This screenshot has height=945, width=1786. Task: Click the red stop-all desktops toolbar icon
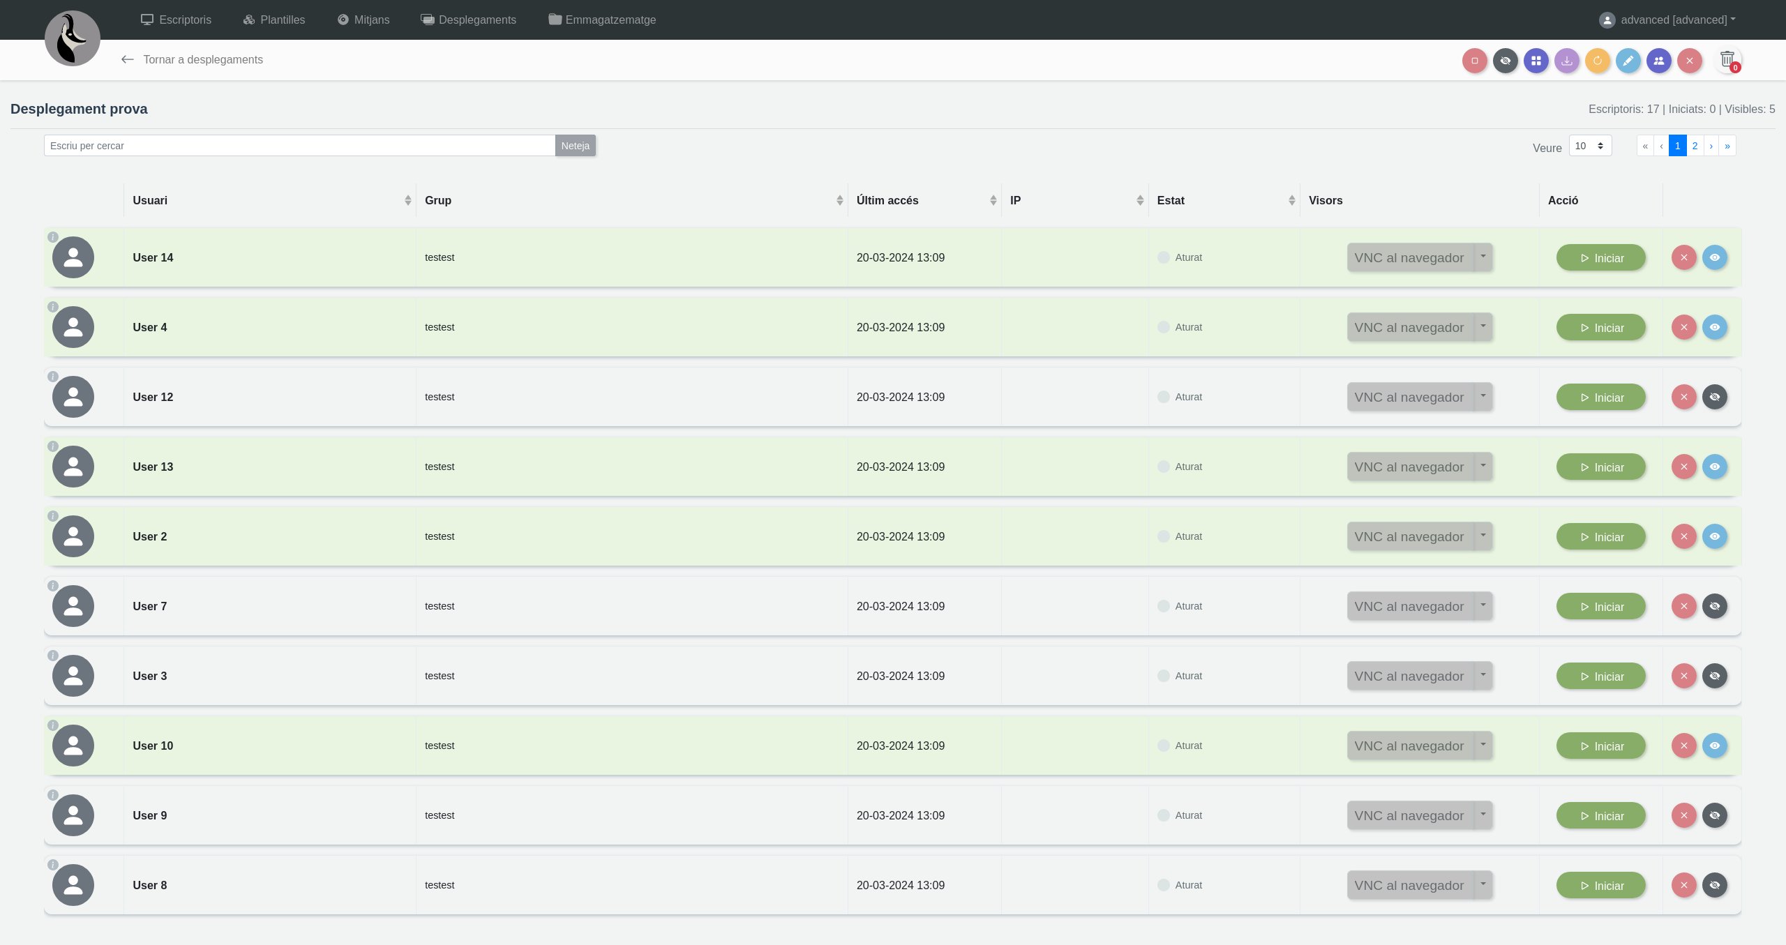click(x=1474, y=61)
